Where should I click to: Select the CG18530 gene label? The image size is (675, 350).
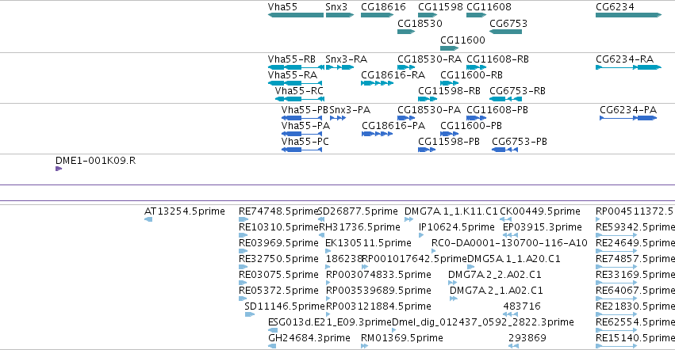pos(420,23)
